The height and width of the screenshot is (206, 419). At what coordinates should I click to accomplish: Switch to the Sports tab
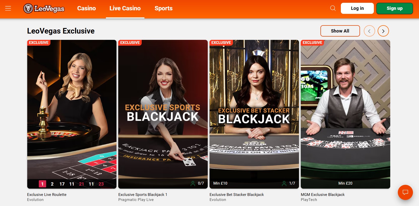click(164, 8)
